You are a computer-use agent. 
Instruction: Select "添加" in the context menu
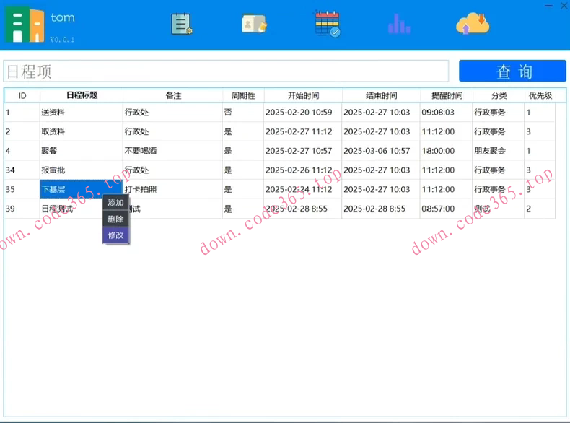115,202
